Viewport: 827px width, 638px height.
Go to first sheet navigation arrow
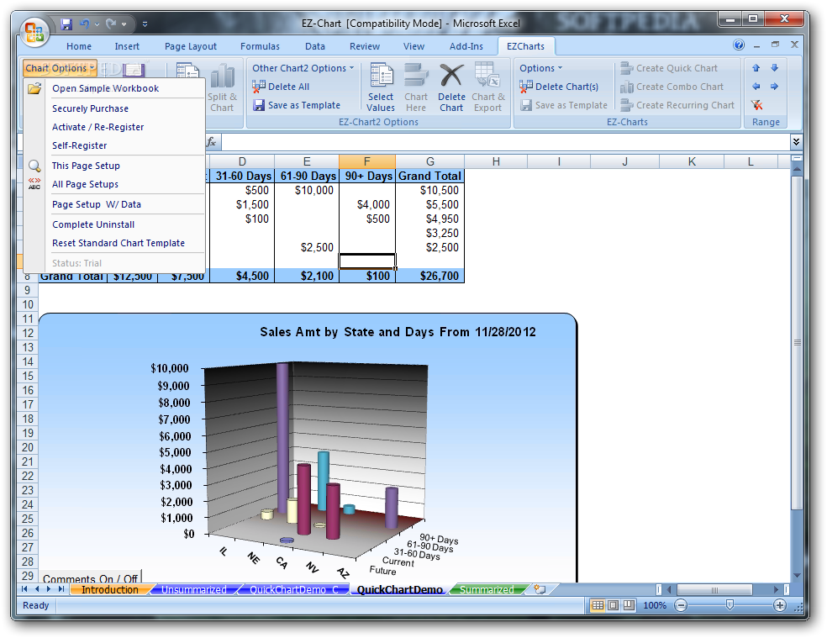point(24,589)
